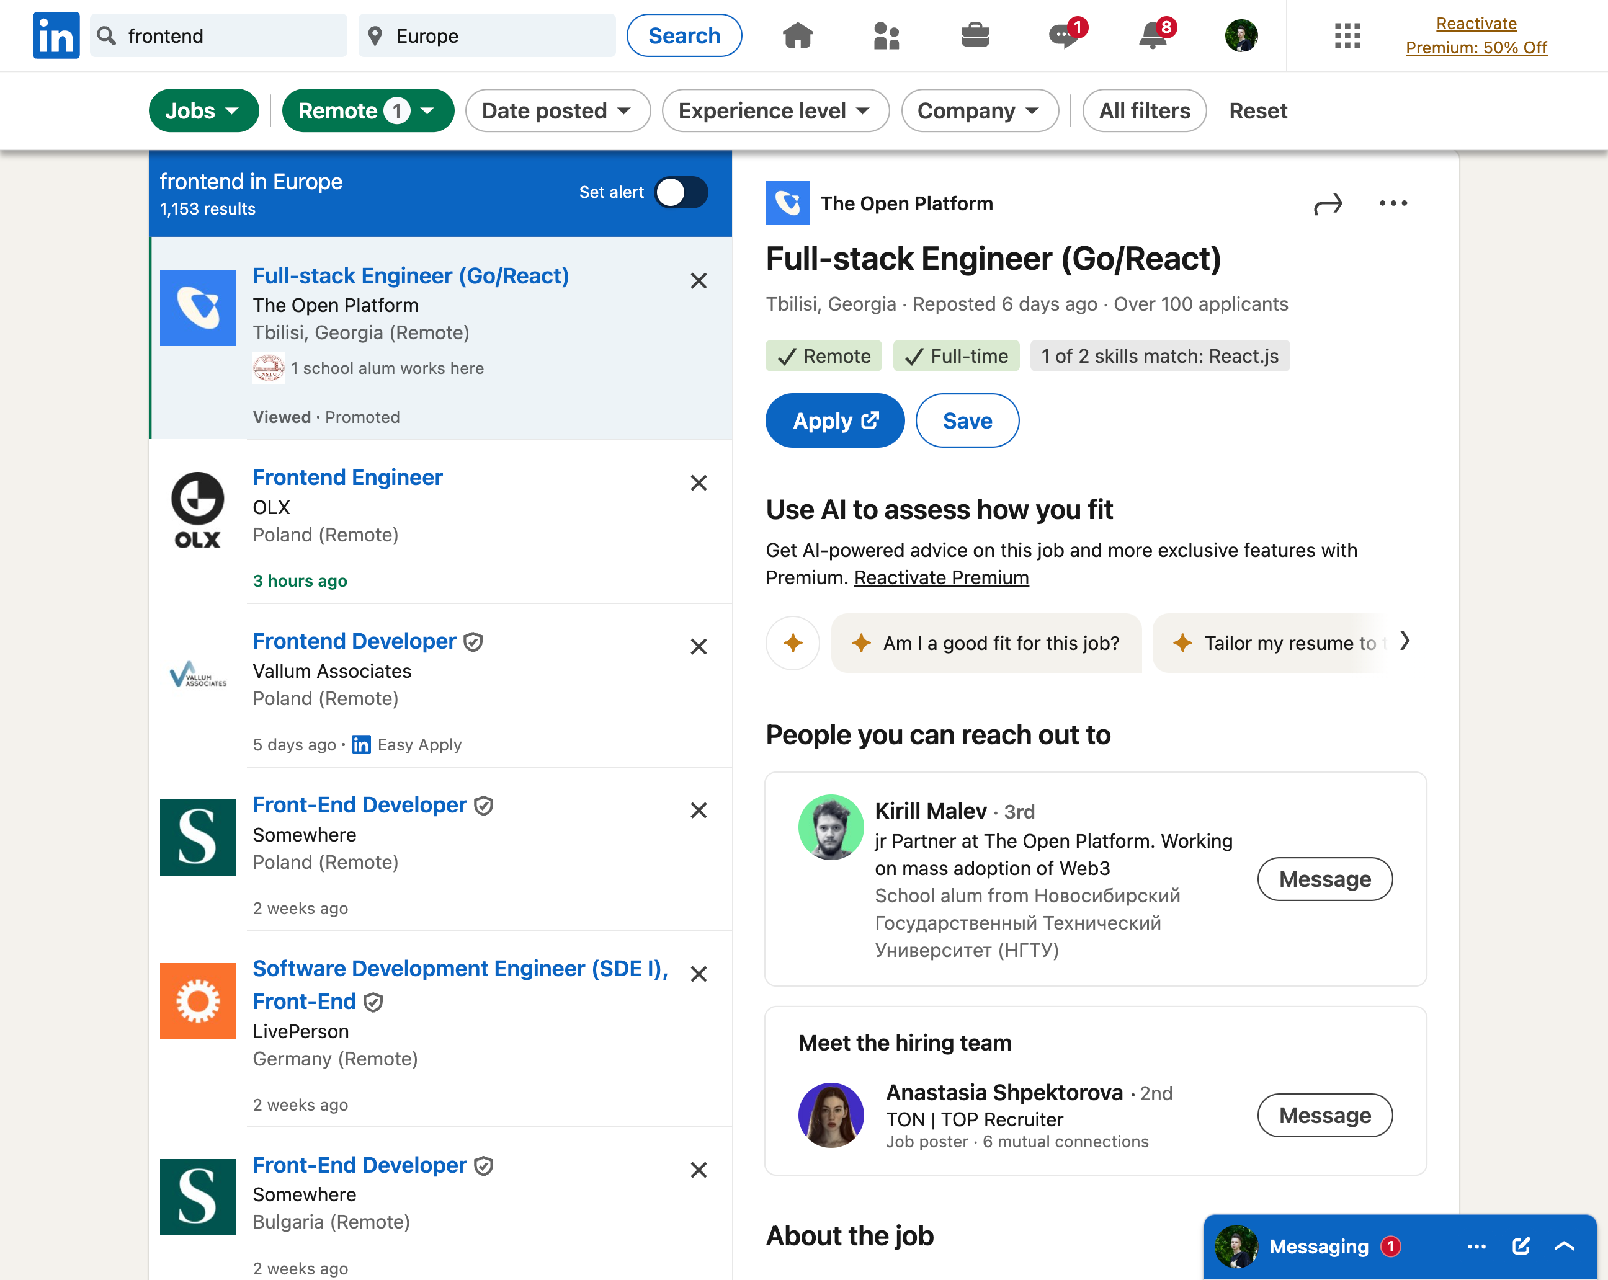Open the apps grid icon

(1347, 35)
